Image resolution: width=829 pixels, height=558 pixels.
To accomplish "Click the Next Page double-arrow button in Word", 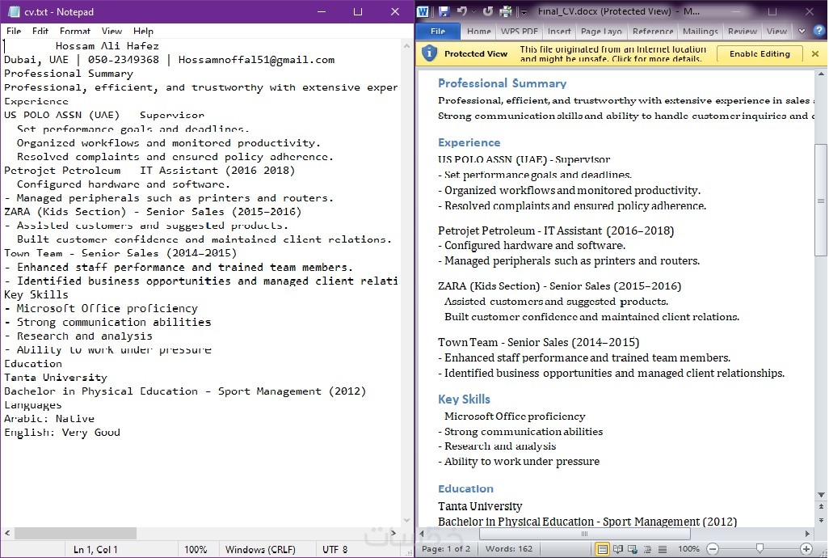I will click(821, 521).
